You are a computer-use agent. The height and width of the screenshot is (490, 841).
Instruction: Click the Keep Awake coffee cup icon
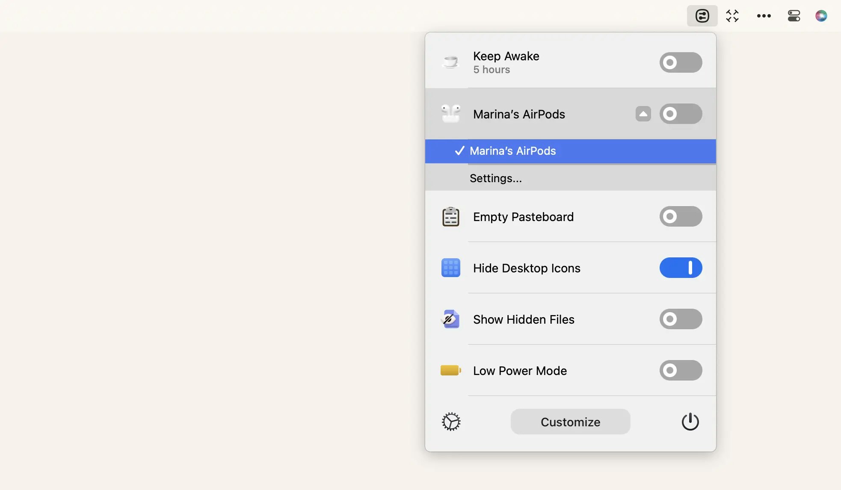click(x=450, y=62)
